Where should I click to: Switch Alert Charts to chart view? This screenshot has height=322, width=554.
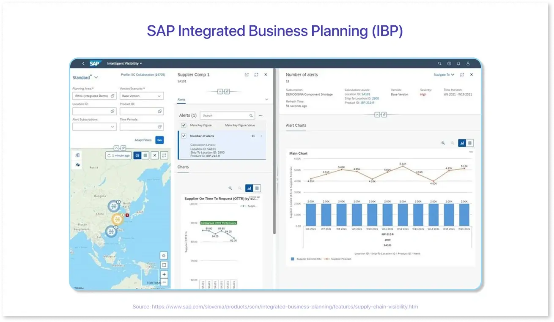pyautogui.click(x=462, y=143)
